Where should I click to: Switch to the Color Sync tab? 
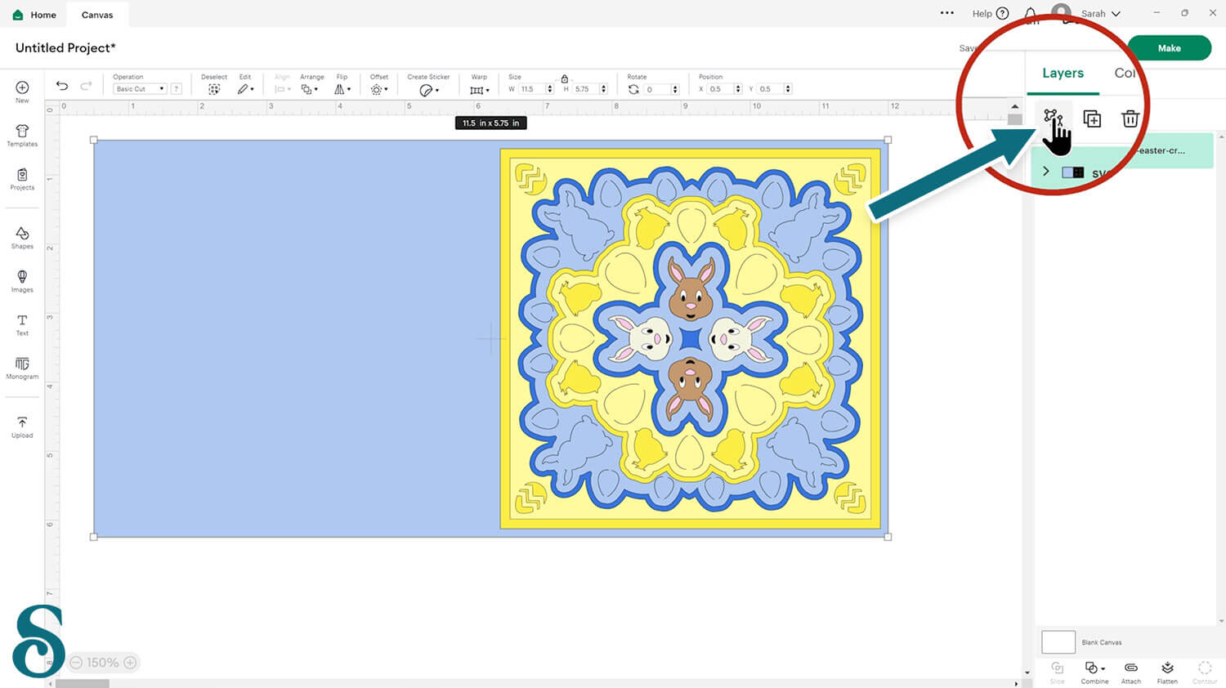(1125, 73)
